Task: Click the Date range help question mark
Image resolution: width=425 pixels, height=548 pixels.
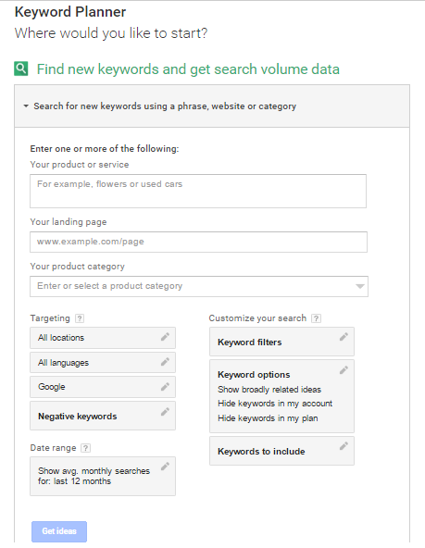Action: [x=85, y=448]
